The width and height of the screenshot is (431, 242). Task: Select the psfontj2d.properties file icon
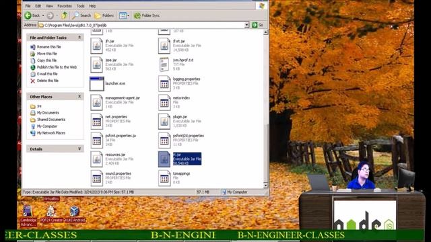point(164,140)
